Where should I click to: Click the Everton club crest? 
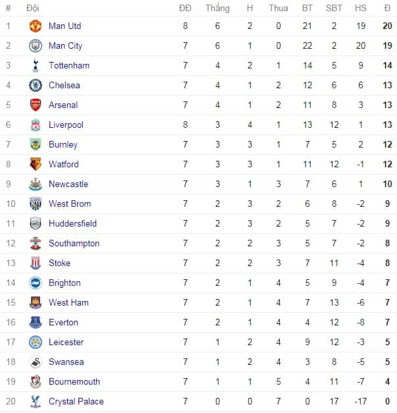point(36,322)
